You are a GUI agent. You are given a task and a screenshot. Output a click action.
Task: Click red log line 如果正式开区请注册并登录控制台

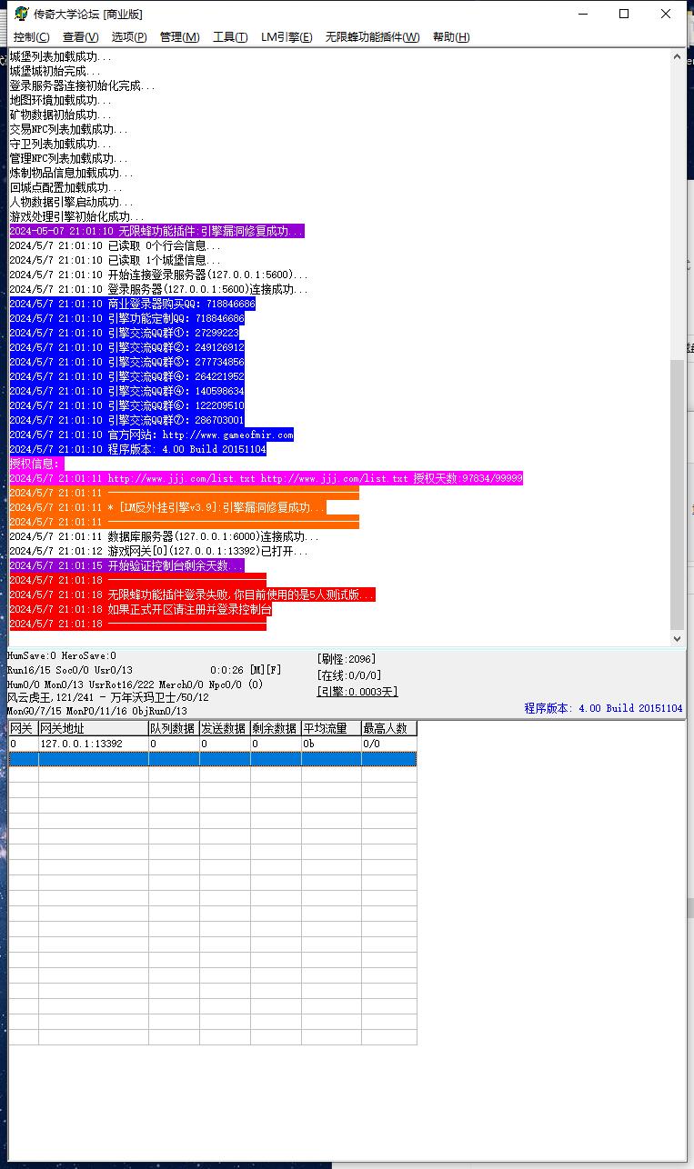click(x=140, y=609)
